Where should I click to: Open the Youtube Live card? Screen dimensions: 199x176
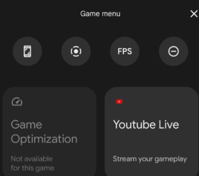click(x=152, y=131)
